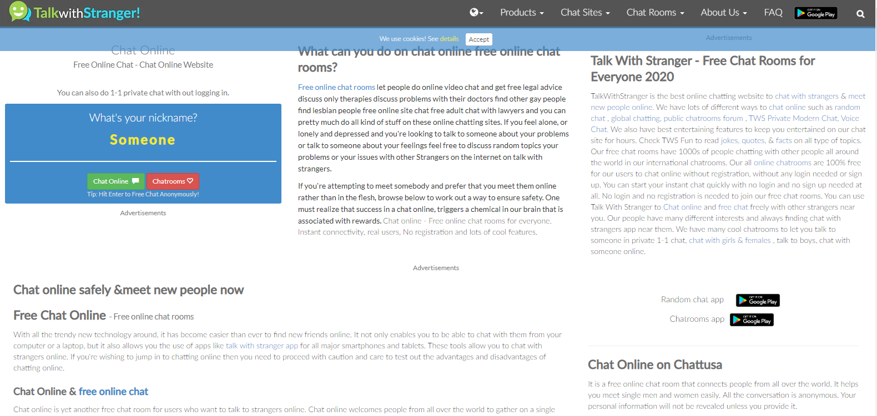The image size is (877, 416).
Task: View cookie details link
Action: 449,39
